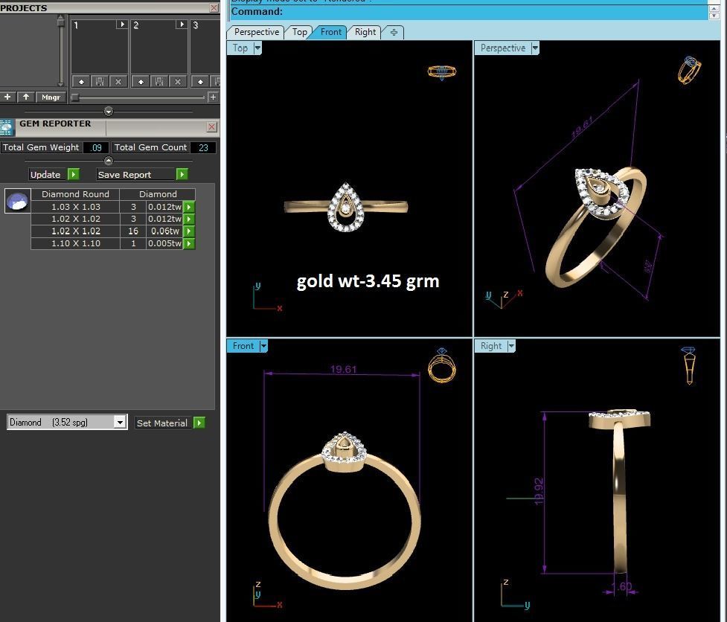This screenshot has width=727, height=622.
Task: Switch to the Perspective viewport tab
Action: [x=257, y=32]
